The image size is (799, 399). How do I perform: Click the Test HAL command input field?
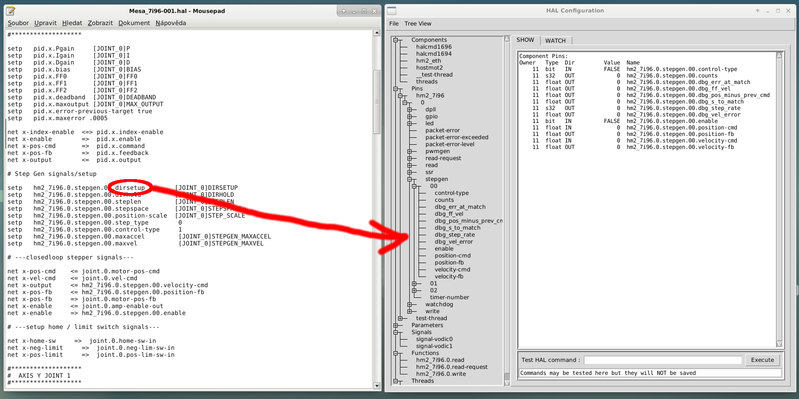click(x=662, y=360)
